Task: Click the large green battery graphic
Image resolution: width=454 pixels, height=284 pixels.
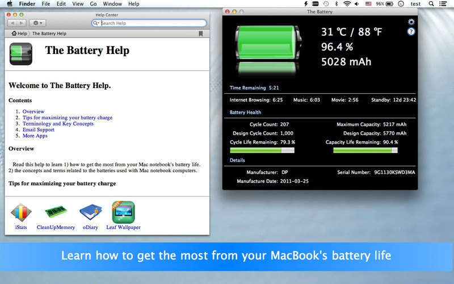Action: pyautogui.click(x=268, y=42)
